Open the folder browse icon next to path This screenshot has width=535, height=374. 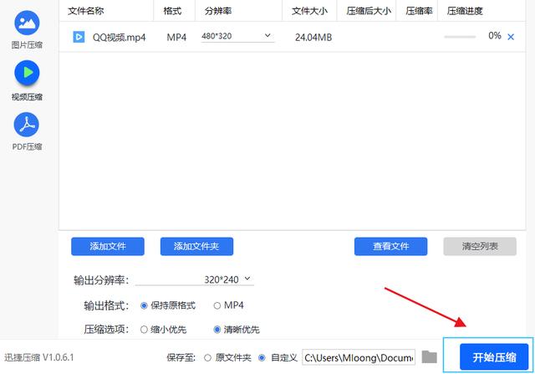(429, 357)
